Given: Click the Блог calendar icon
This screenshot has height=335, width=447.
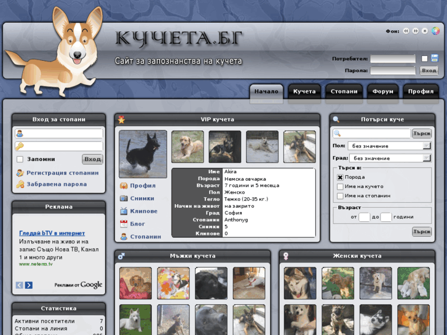Looking at the screenshot, I should (124, 224).
